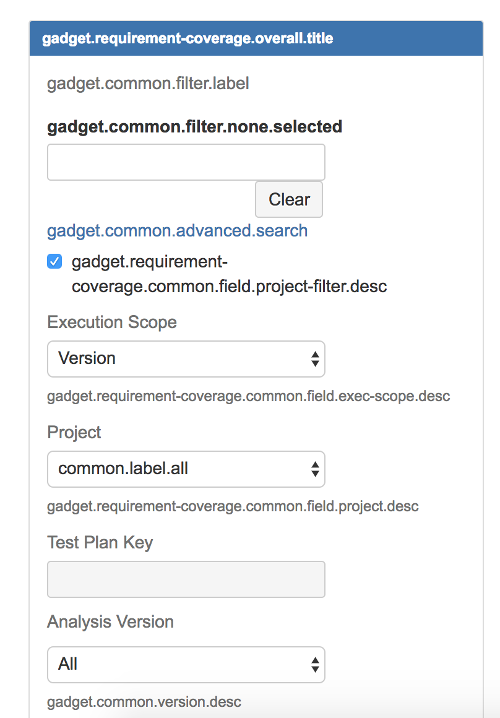
Task: Click the field.project.desc description text
Action: (x=233, y=507)
